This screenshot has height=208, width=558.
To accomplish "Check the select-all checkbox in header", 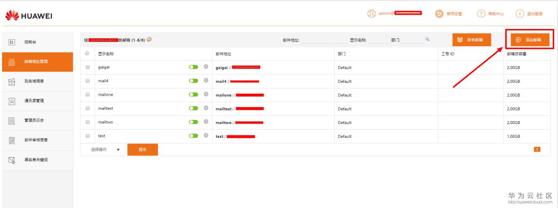I will 87,53.
